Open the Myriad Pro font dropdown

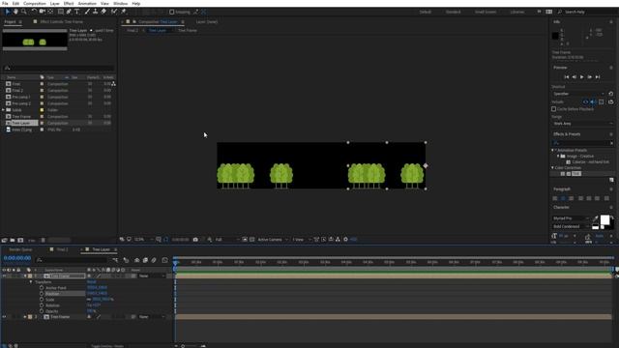tap(571, 218)
